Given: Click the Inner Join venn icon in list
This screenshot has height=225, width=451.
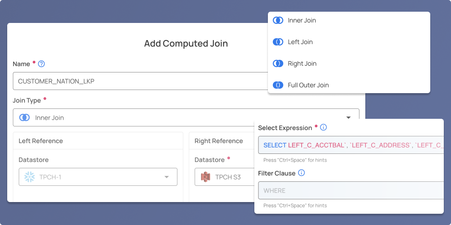Looking at the screenshot, I should [x=278, y=20].
